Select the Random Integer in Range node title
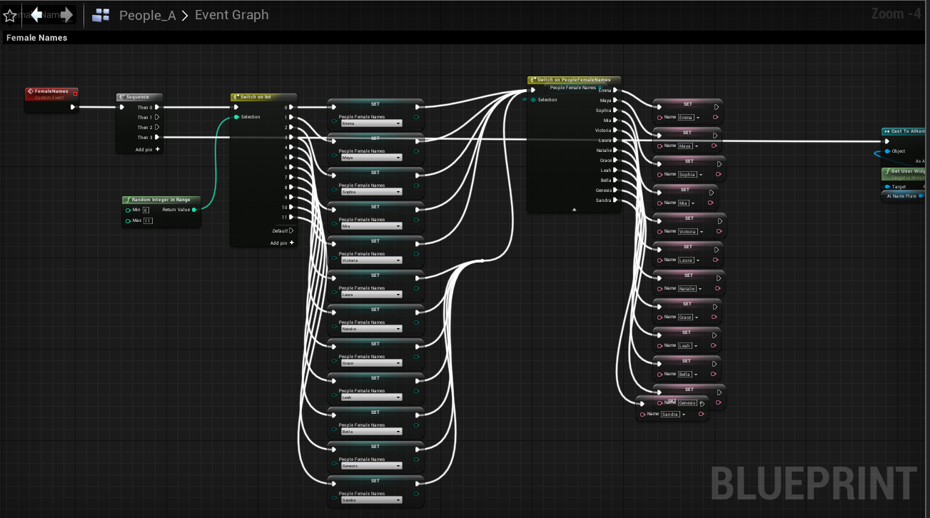Viewport: 930px width, 518px height. point(160,200)
